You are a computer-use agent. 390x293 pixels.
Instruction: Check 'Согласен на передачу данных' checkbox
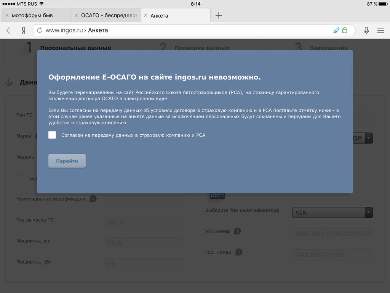coord(52,135)
